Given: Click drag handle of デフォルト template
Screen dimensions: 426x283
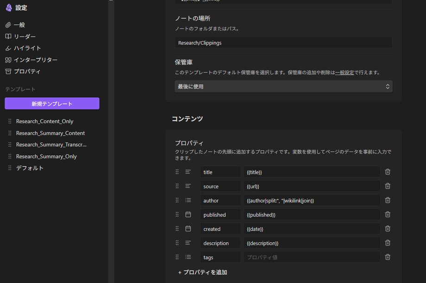Looking at the screenshot, I should click(10, 168).
